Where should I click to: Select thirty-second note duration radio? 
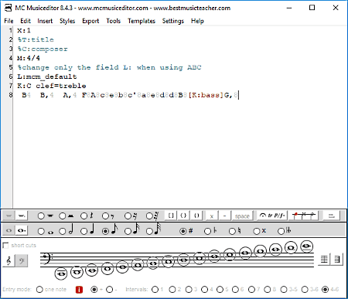(x=149, y=231)
